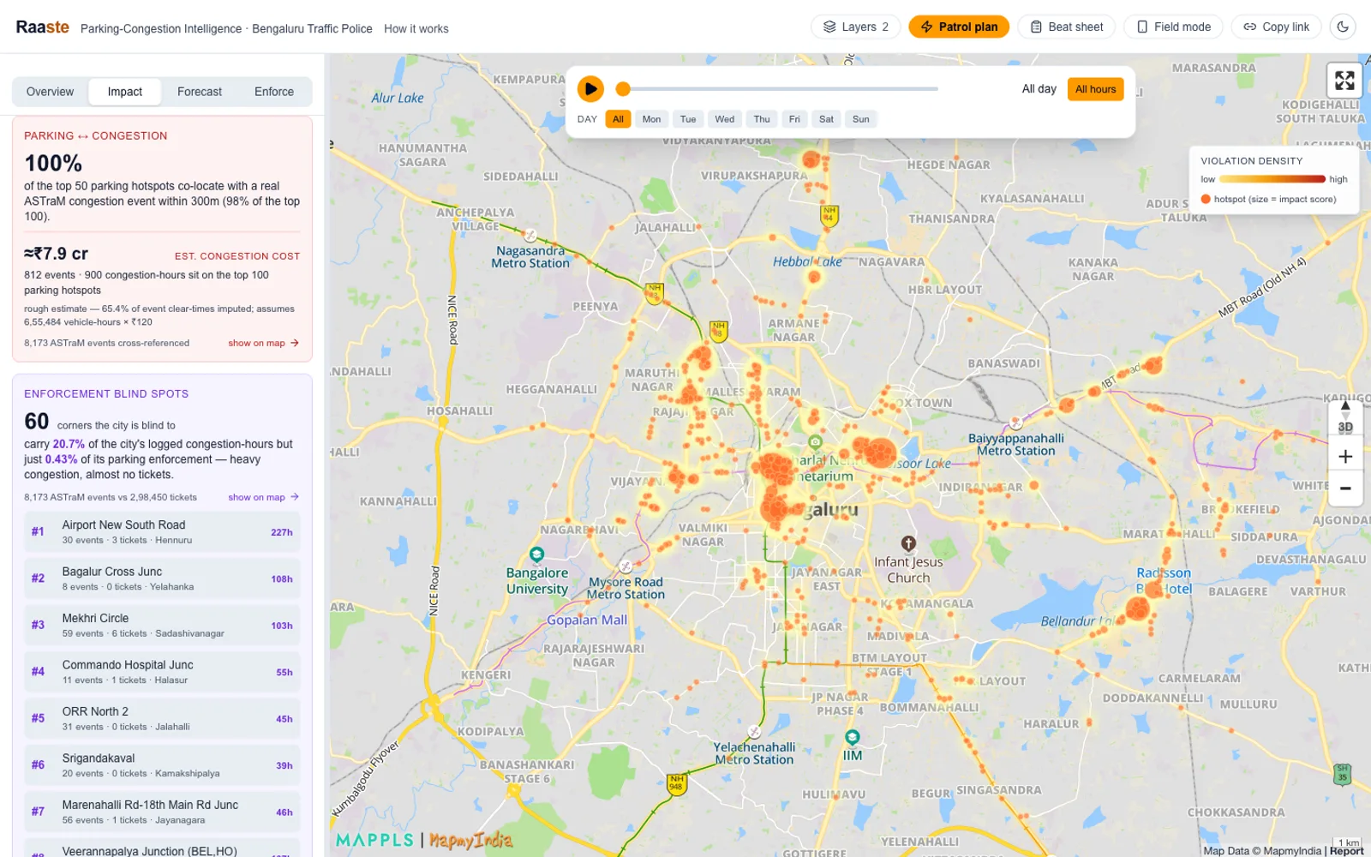Select the Veerannapalya Junction row
This screenshot has width=1371, height=857.
coord(162,849)
